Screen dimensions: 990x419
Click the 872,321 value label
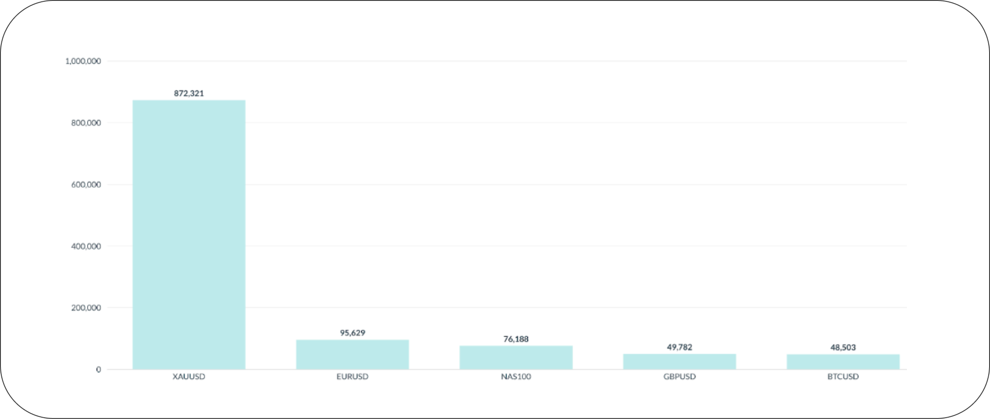[189, 93]
